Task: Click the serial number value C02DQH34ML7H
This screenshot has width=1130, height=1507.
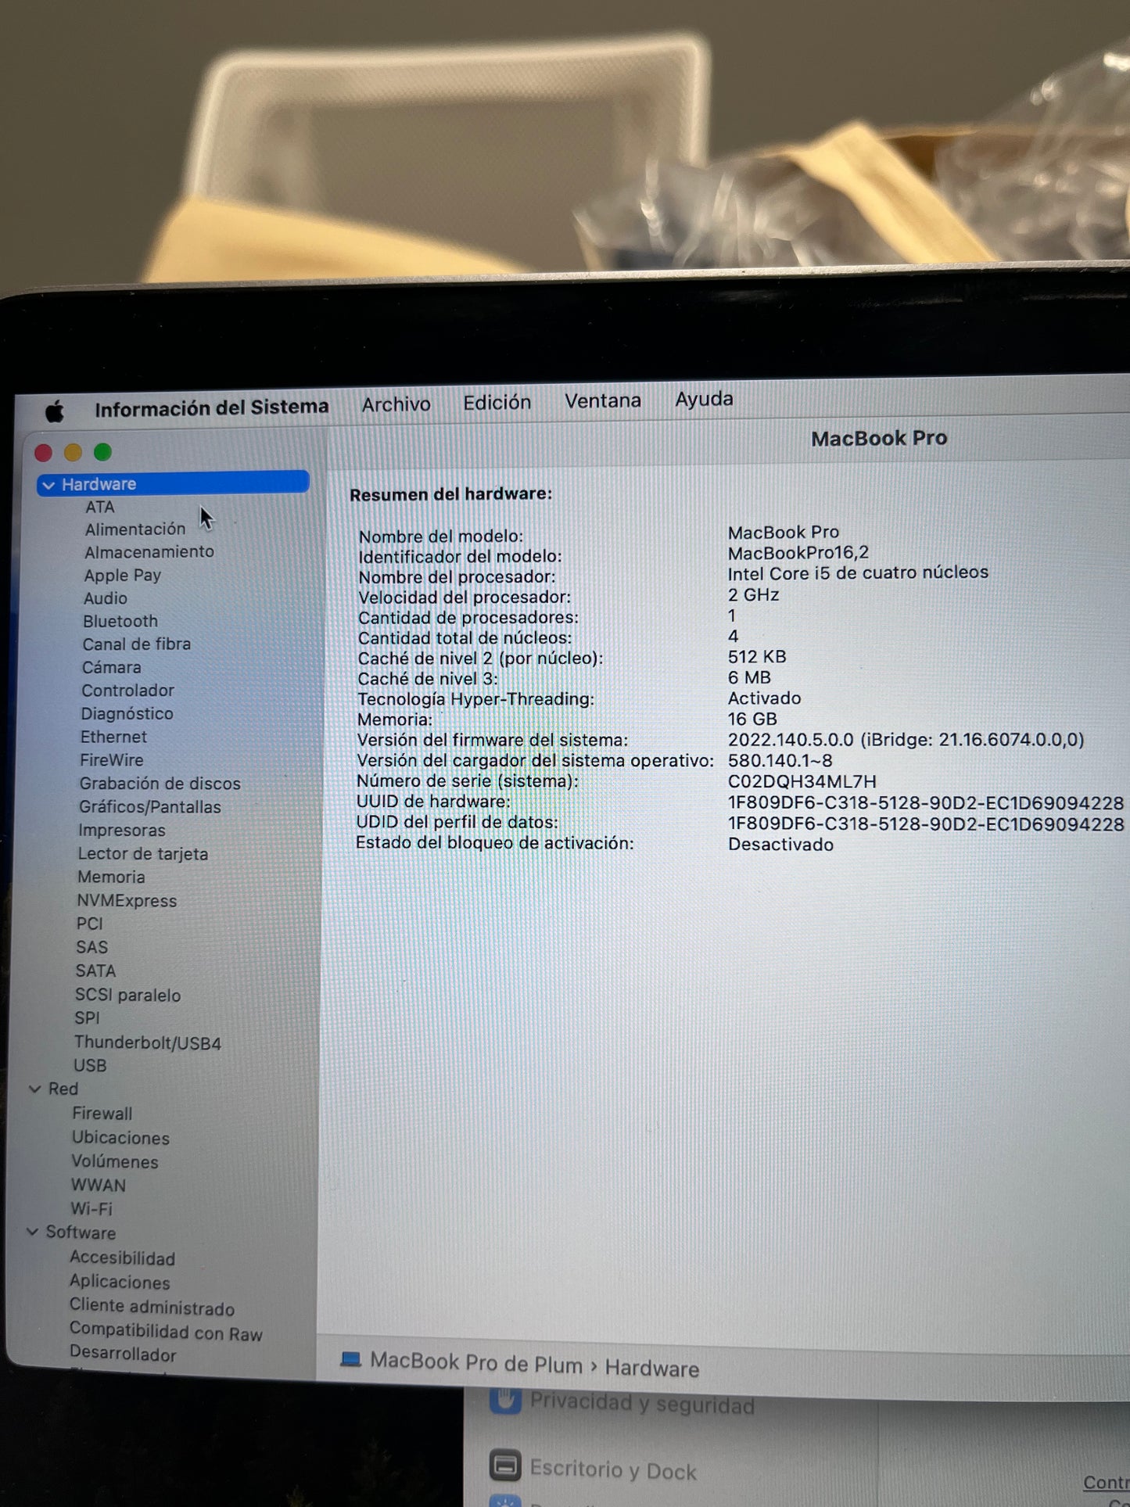Action: pos(802,781)
